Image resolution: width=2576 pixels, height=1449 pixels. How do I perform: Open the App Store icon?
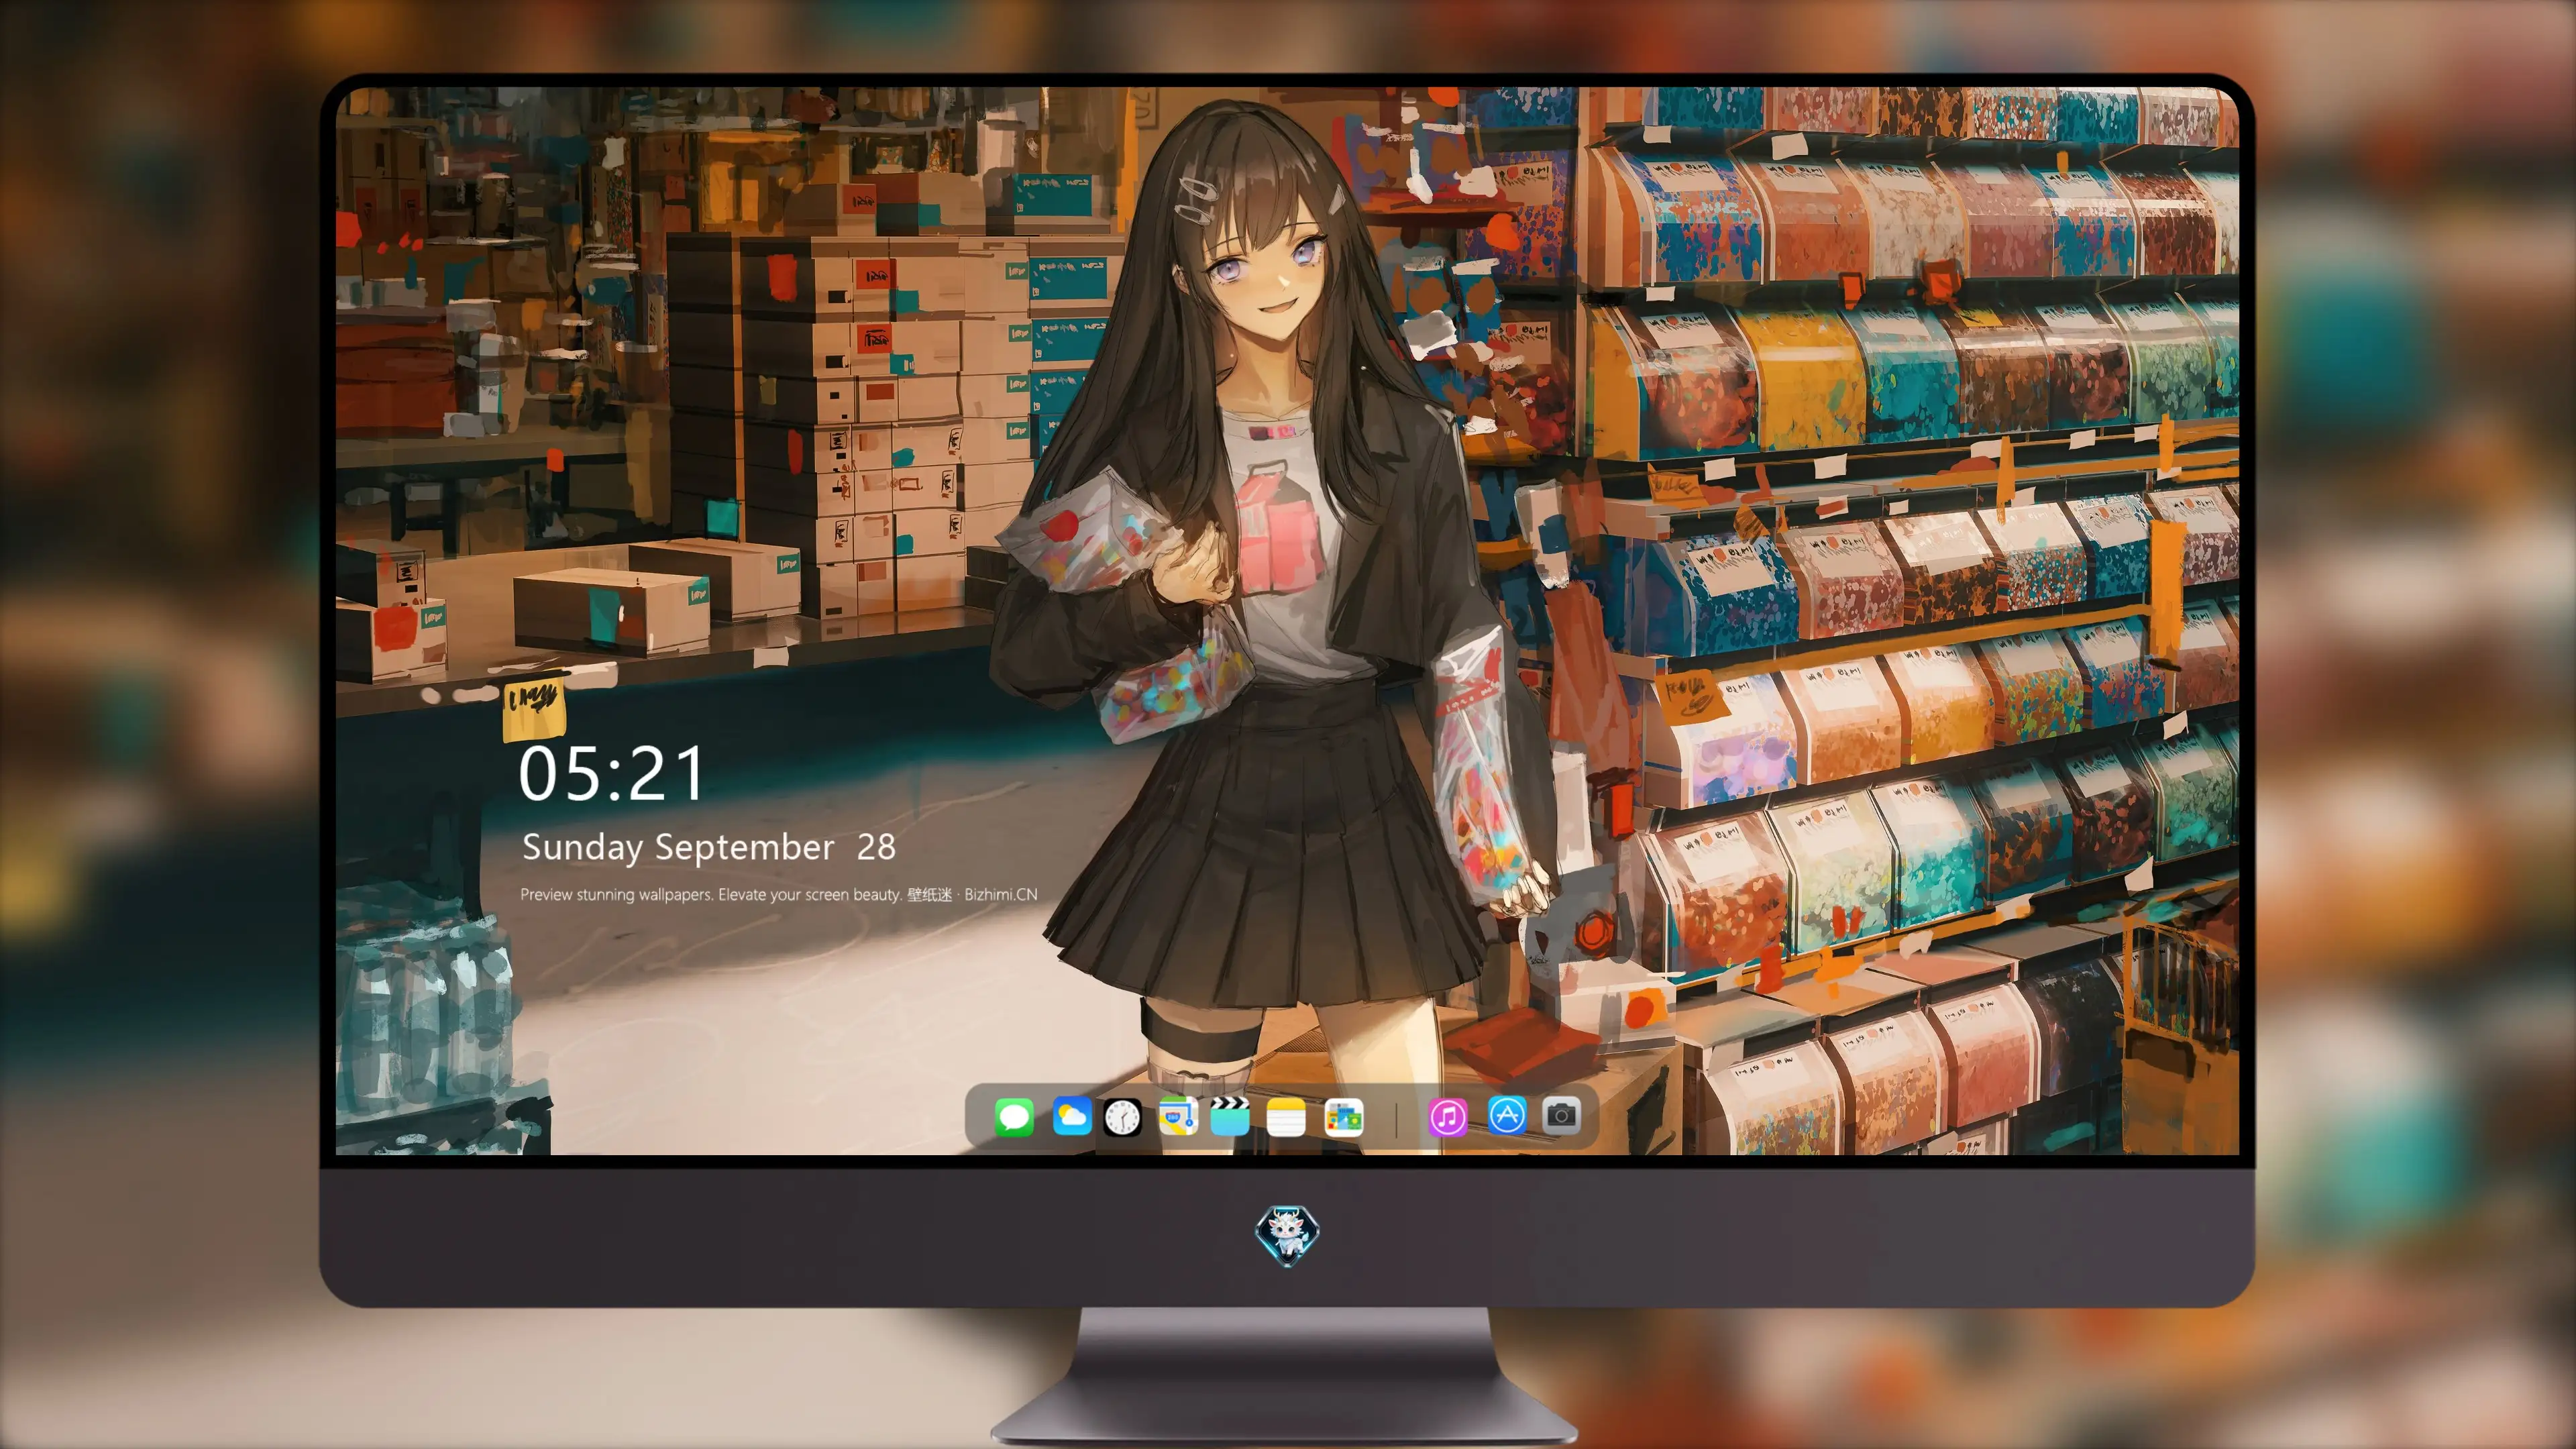pos(1507,1115)
